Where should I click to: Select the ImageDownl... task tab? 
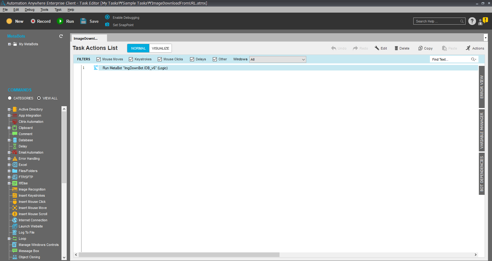(89, 38)
